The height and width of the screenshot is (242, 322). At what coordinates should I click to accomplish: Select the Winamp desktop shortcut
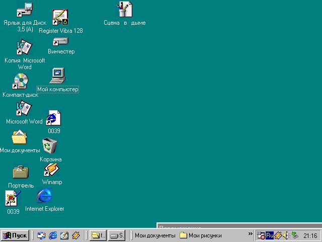[x=51, y=170]
